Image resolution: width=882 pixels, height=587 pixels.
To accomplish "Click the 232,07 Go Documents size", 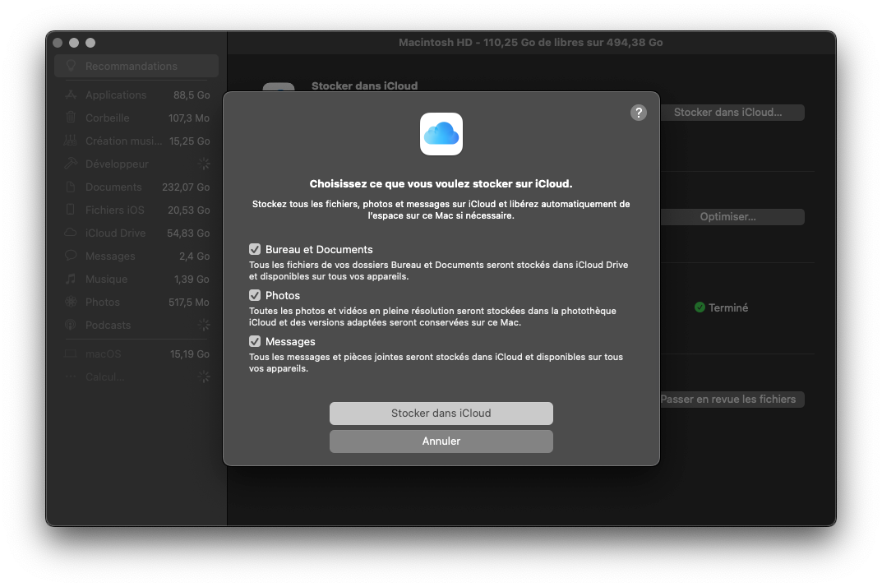I will (x=187, y=187).
